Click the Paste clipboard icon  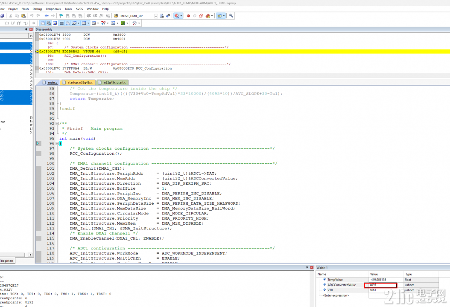coord(23,16)
